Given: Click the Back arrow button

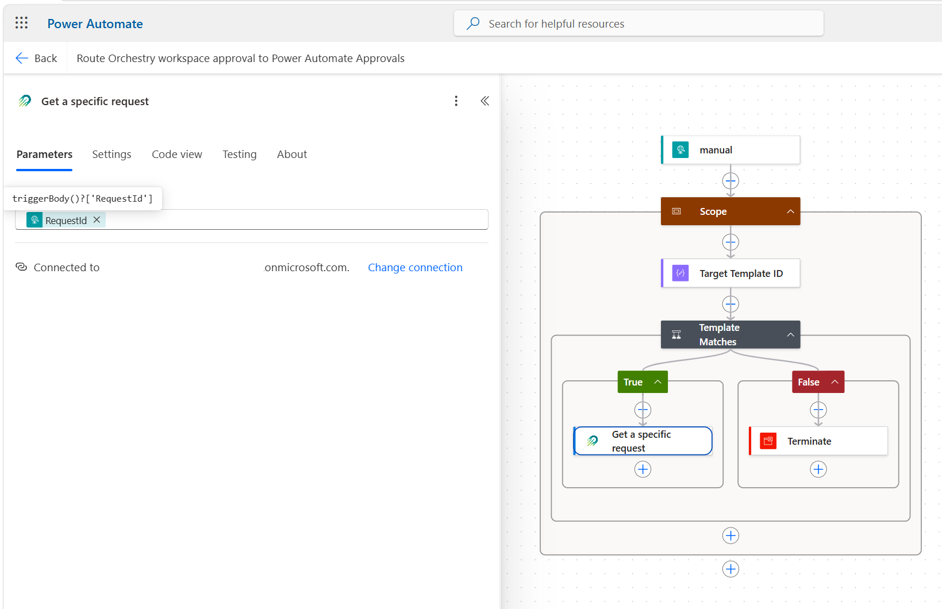Looking at the screenshot, I should pyautogui.click(x=36, y=58).
